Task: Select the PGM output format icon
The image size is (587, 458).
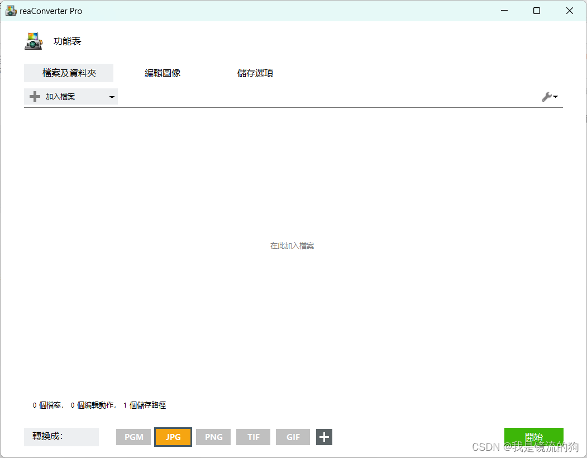Action: 133,437
